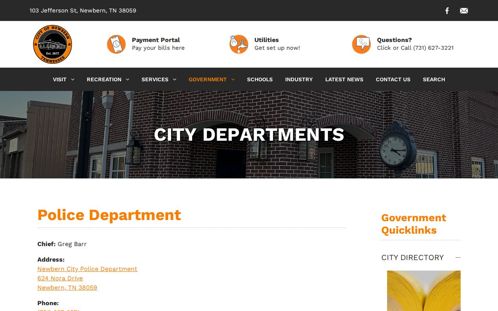The height and width of the screenshot is (311, 498).
Task: Click the Police Department heading
Action: coord(109,215)
